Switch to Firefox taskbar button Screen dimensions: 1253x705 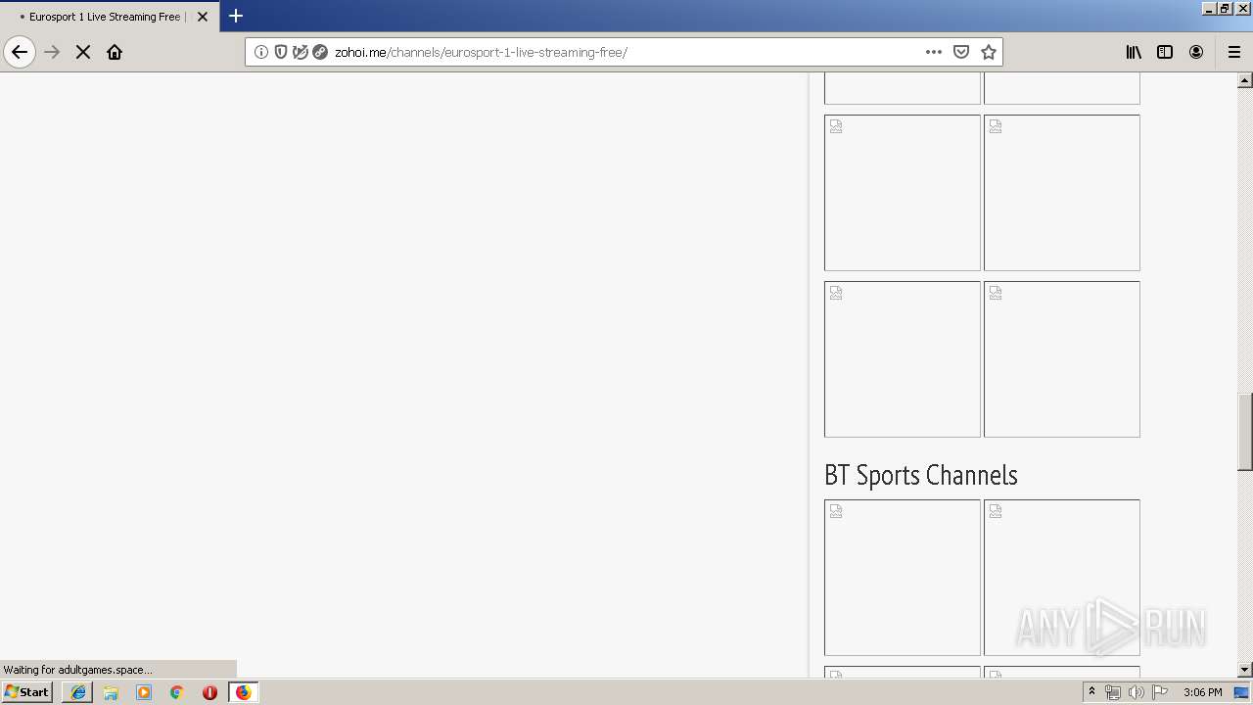(243, 692)
